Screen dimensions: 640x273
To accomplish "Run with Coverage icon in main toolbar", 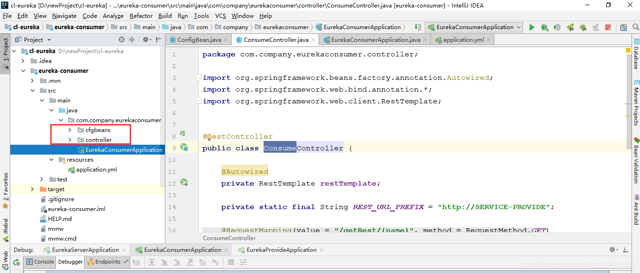I will (557, 27).
